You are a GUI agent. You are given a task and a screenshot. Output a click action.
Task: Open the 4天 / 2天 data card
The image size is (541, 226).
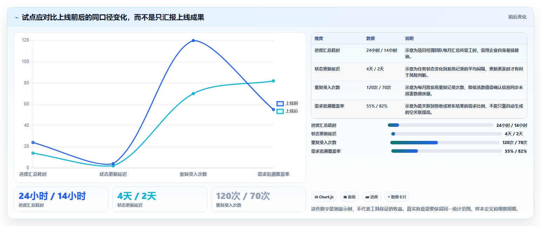[x=160, y=199]
